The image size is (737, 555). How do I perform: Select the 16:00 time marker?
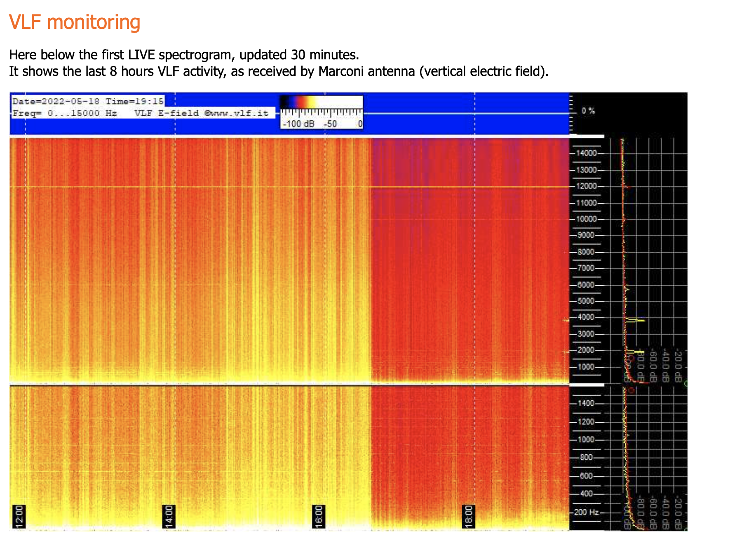coord(319,517)
